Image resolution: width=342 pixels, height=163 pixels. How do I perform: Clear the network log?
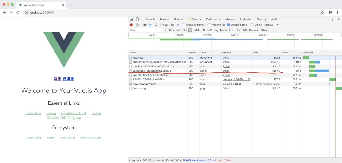[x=137, y=25]
